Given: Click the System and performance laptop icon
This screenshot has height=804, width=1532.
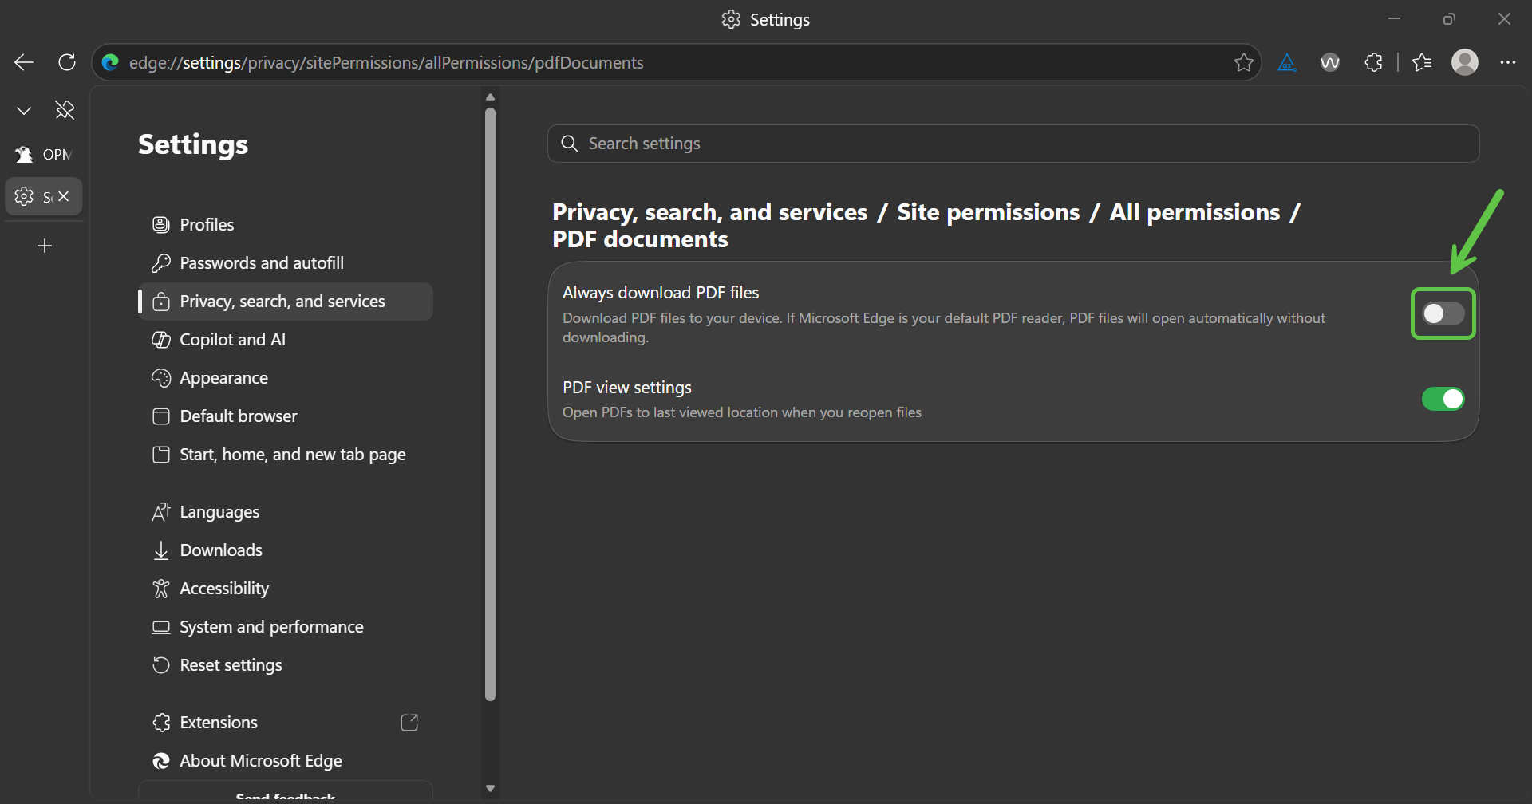Looking at the screenshot, I should (161, 627).
